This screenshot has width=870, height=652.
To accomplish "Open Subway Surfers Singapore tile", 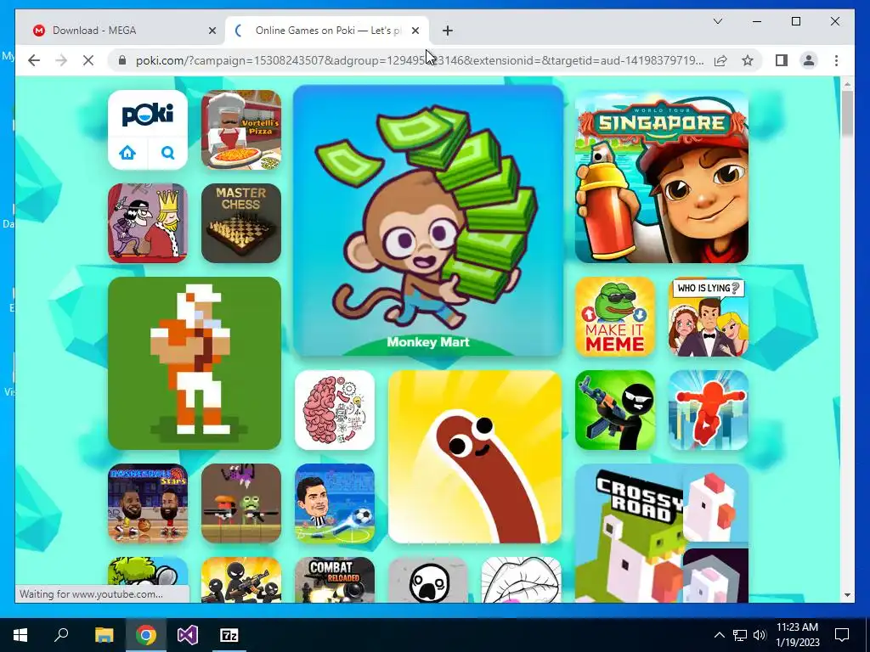I will 662,177.
